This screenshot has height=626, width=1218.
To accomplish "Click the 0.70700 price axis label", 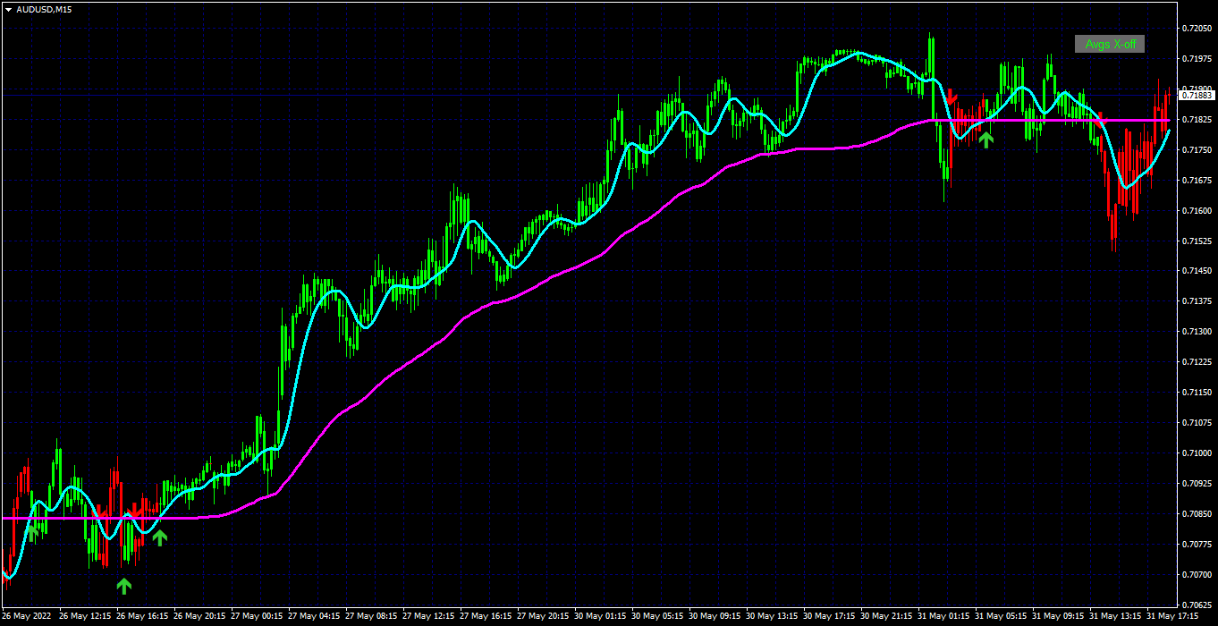I will [x=1197, y=575].
